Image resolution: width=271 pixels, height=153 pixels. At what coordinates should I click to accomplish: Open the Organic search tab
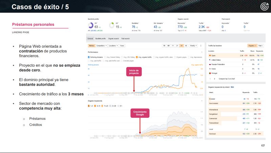click(114, 39)
